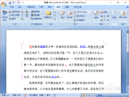This screenshot has width=129, height=97.
Task: Undo using quick access toolbar
Action: tap(13, 3)
